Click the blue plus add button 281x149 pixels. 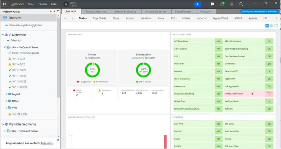point(197,4)
